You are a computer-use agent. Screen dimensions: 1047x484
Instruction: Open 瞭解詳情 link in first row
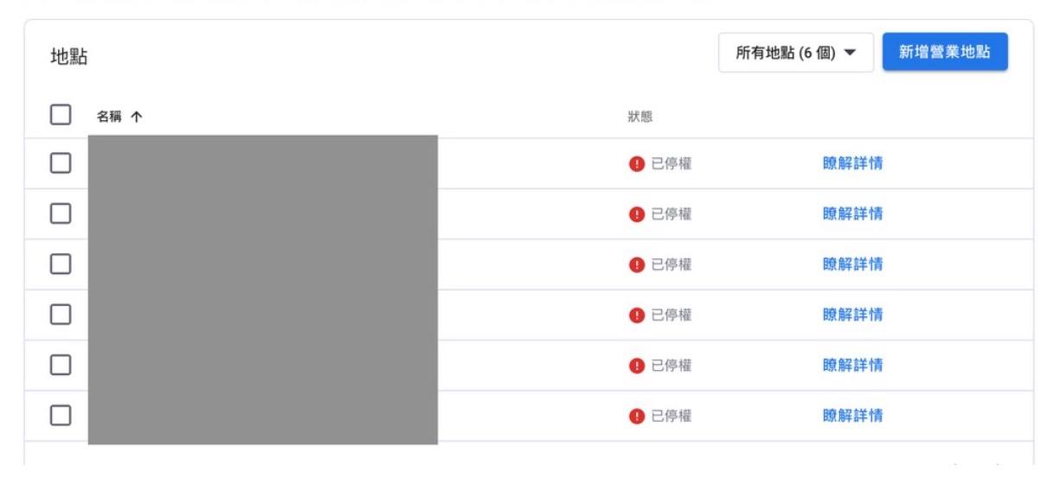coord(852,163)
